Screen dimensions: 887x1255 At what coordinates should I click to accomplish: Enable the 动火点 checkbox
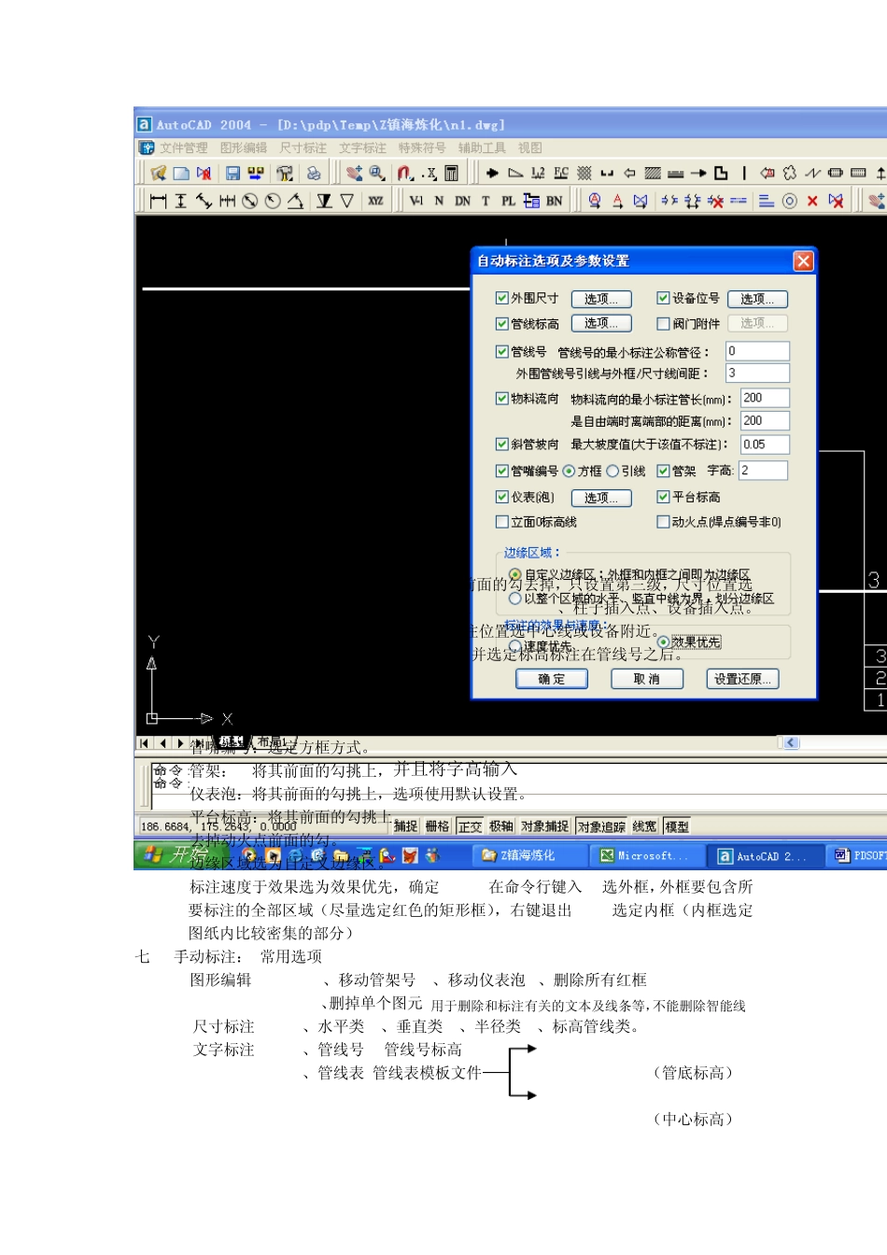tap(663, 521)
